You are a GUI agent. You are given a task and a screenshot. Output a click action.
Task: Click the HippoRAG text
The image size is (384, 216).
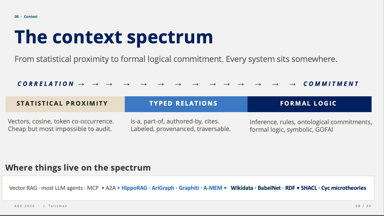134,188
